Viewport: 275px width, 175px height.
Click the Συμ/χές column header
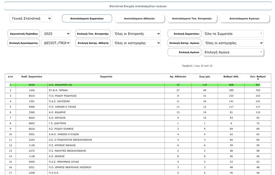click(x=204, y=77)
